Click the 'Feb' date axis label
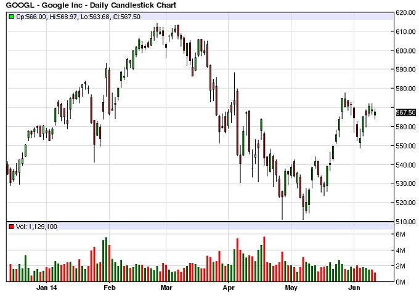This screenshot has width=419, height=306. pyautogui.click(x=110, y=288)
